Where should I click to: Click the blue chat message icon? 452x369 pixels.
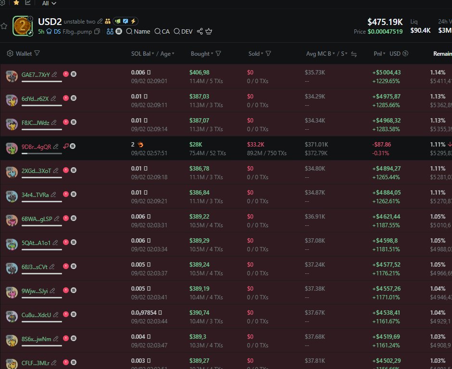(x=126, y=21)
